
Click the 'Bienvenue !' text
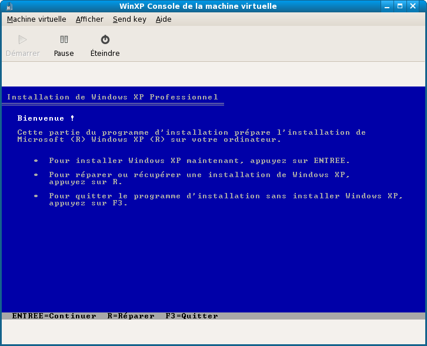(x=46, y=118)
